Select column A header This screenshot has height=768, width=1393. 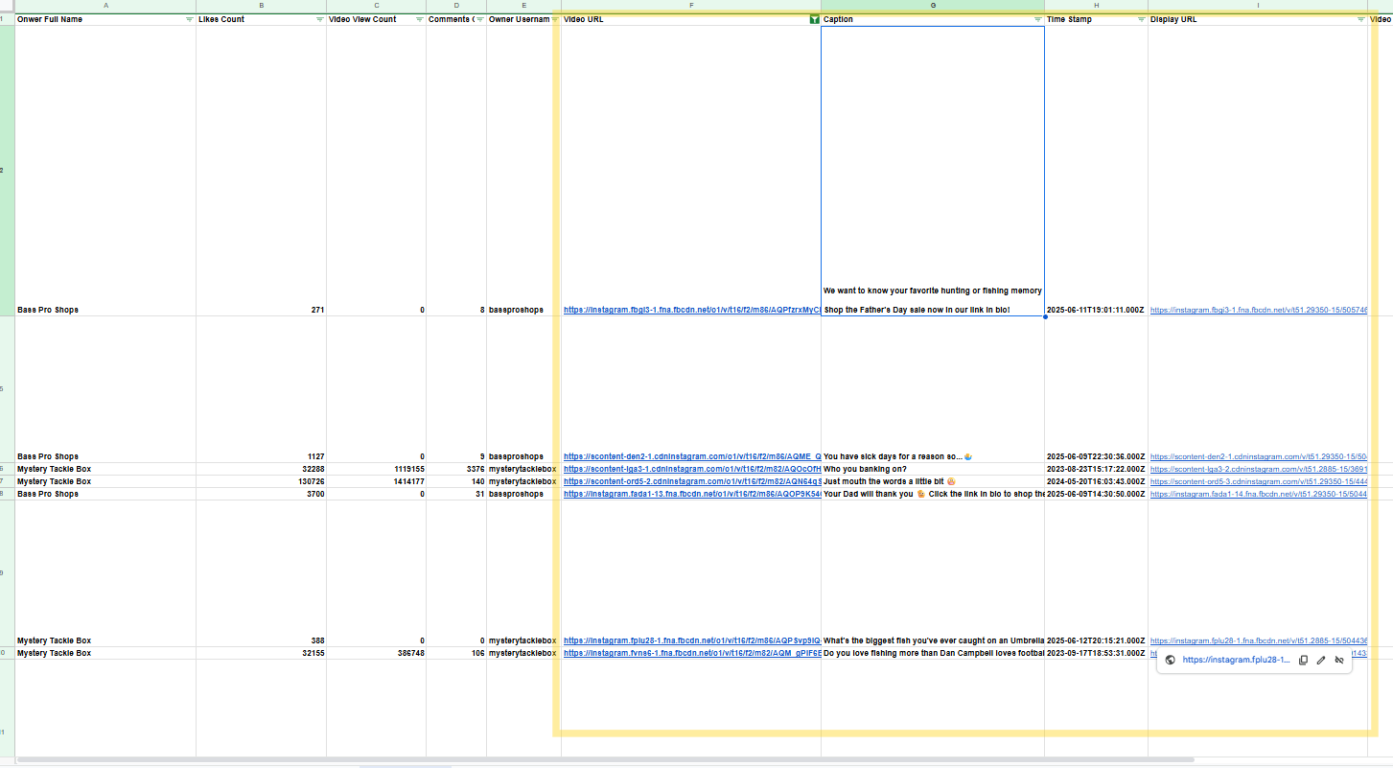(105, 6)
